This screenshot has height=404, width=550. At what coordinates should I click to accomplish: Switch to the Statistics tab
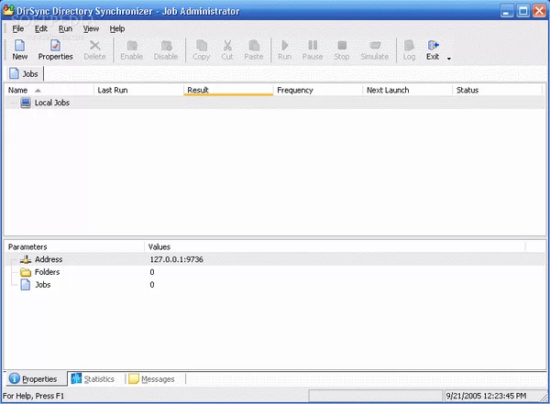[93, 378]
